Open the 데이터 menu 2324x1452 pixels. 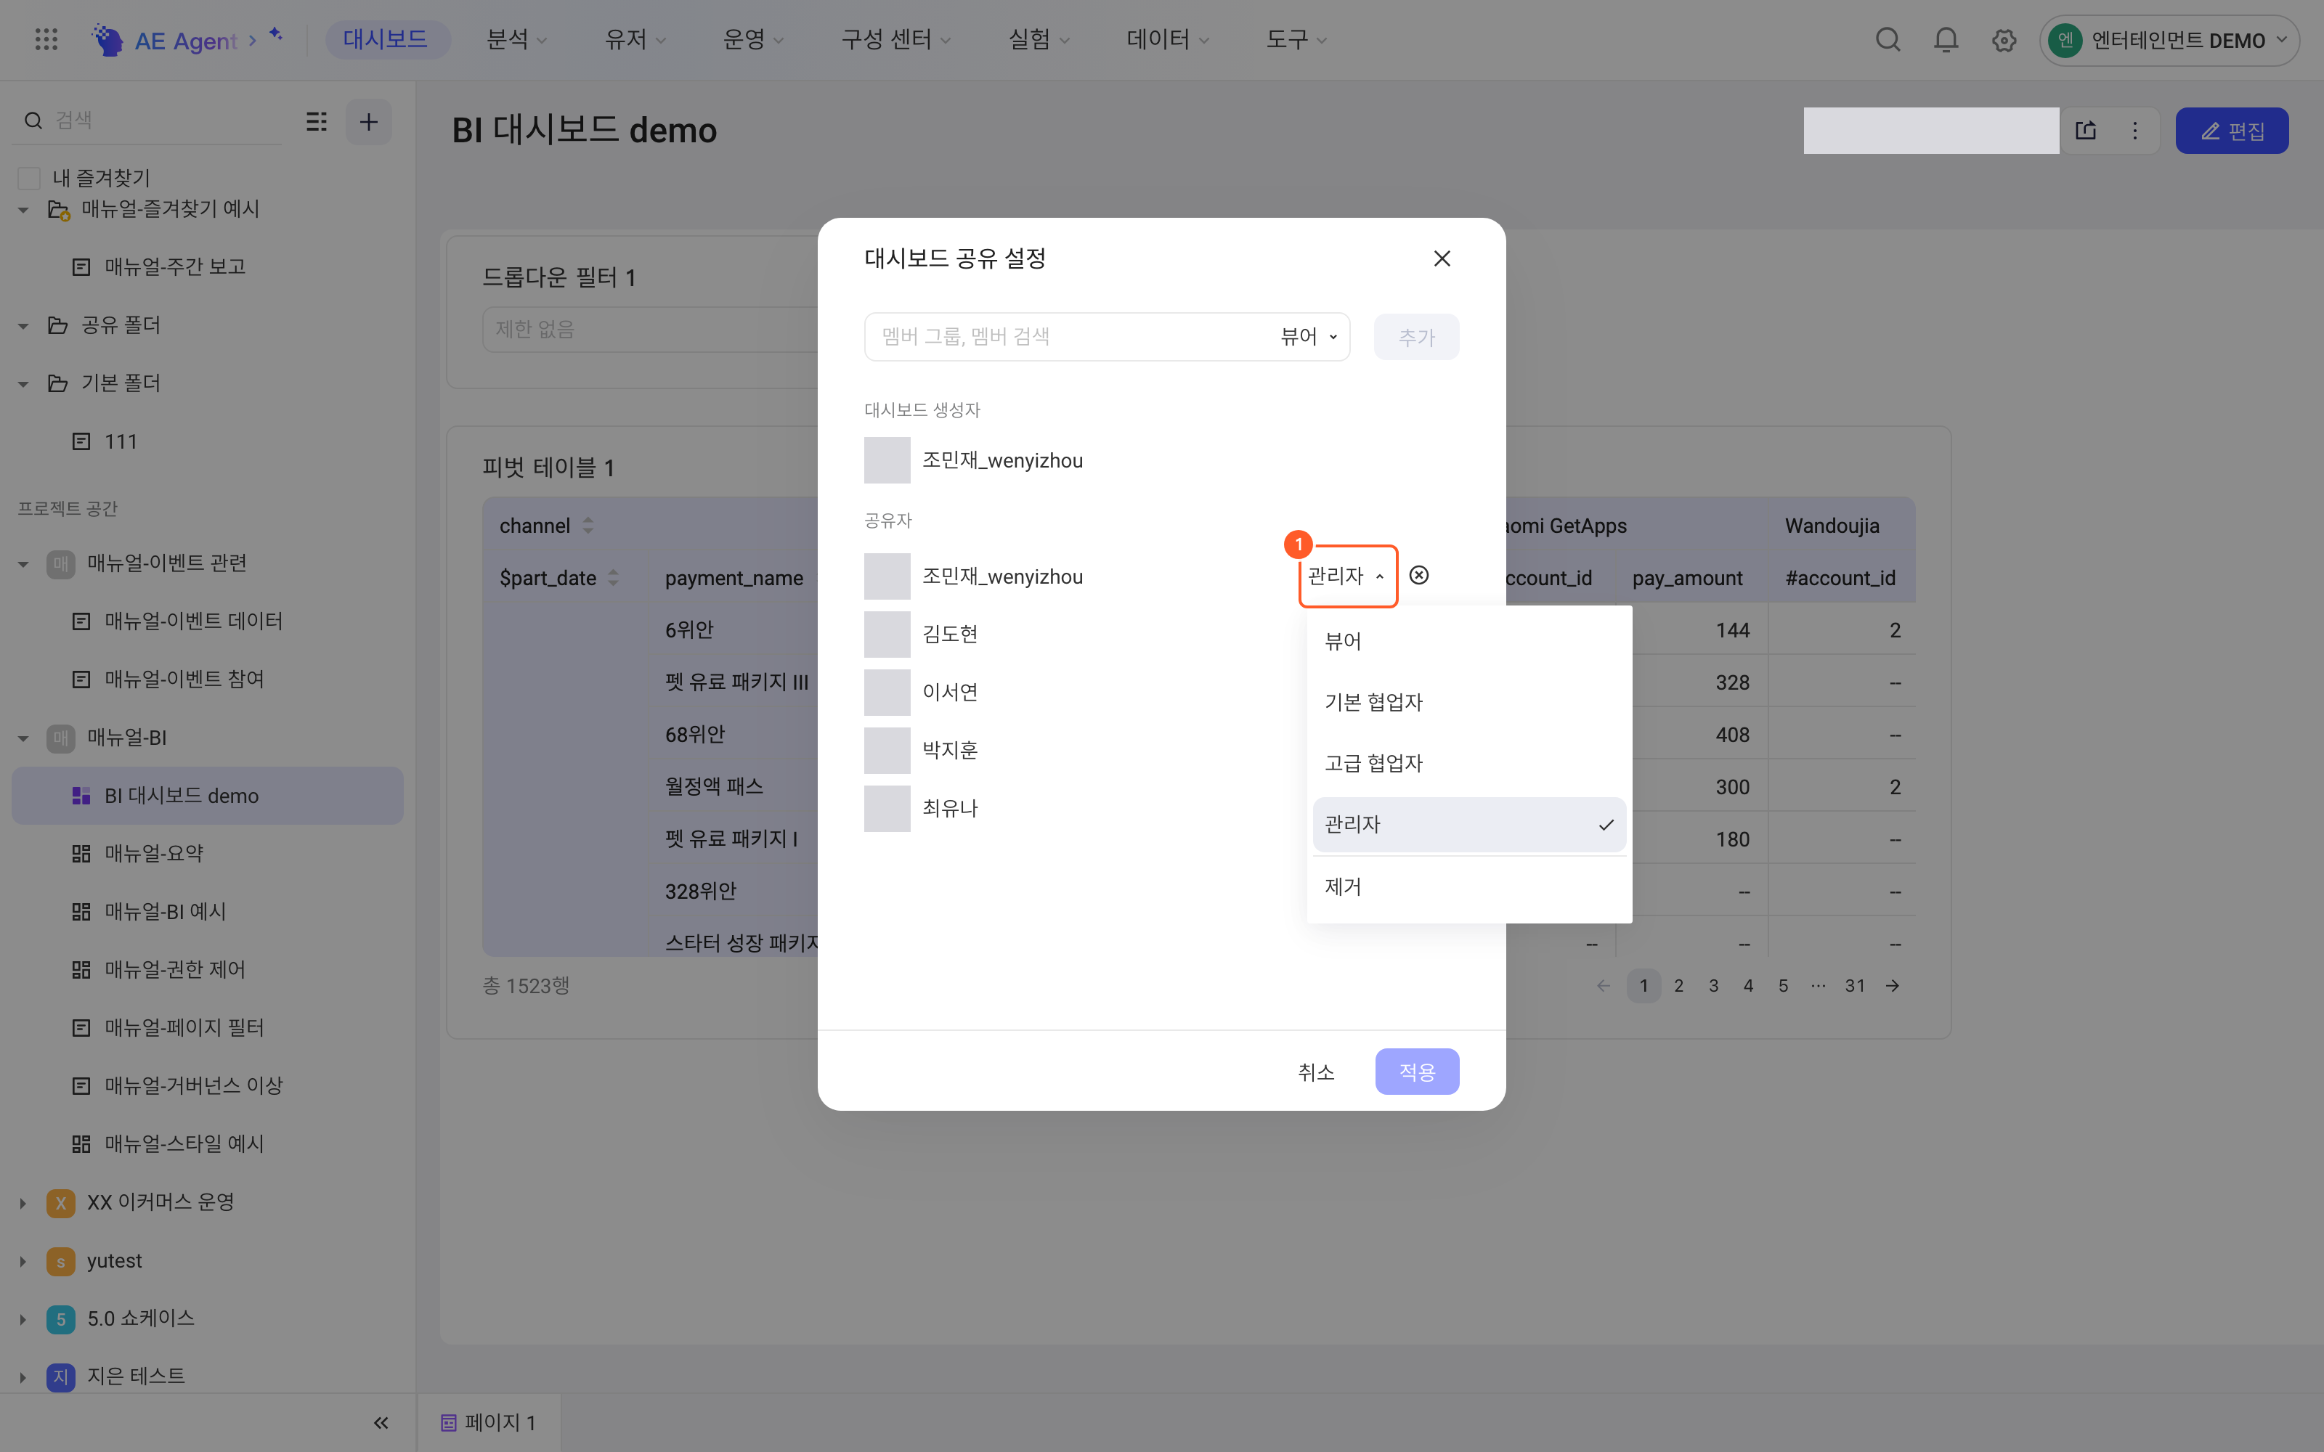tap(1167, 39)
